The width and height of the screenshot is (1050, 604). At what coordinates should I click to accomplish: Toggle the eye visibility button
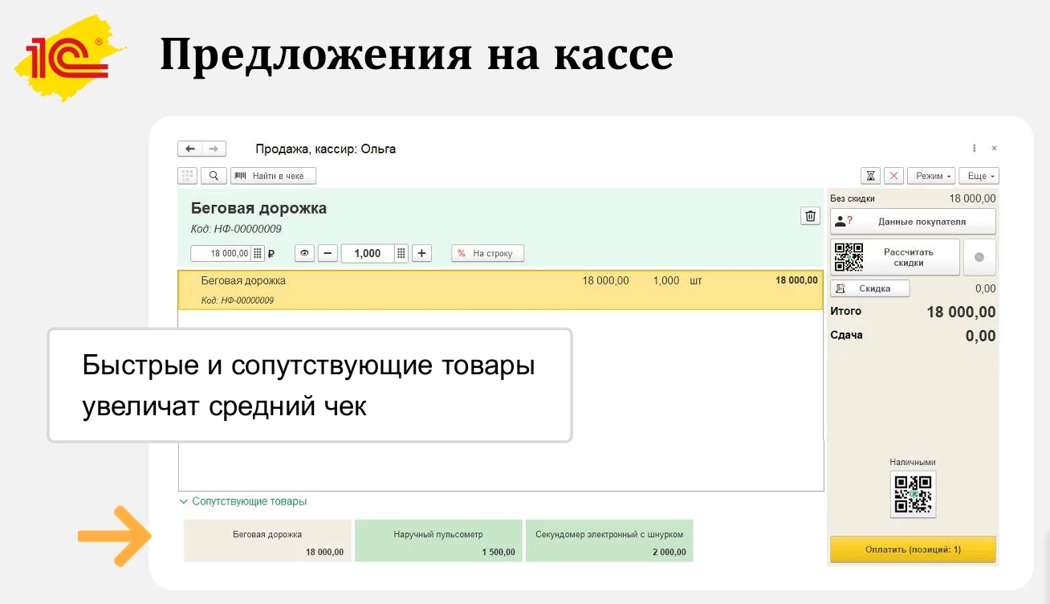tap(304, 254)
